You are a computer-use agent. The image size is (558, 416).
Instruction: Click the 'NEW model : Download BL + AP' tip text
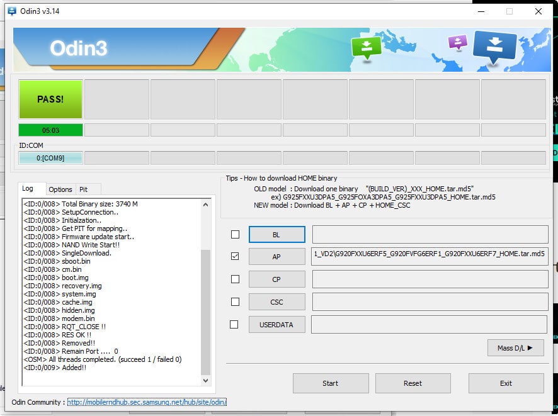(332, 205)
